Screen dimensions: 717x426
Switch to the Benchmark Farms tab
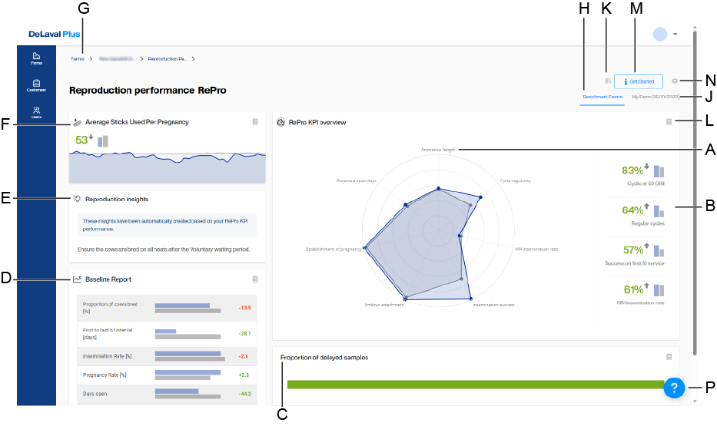coord(602,97)
